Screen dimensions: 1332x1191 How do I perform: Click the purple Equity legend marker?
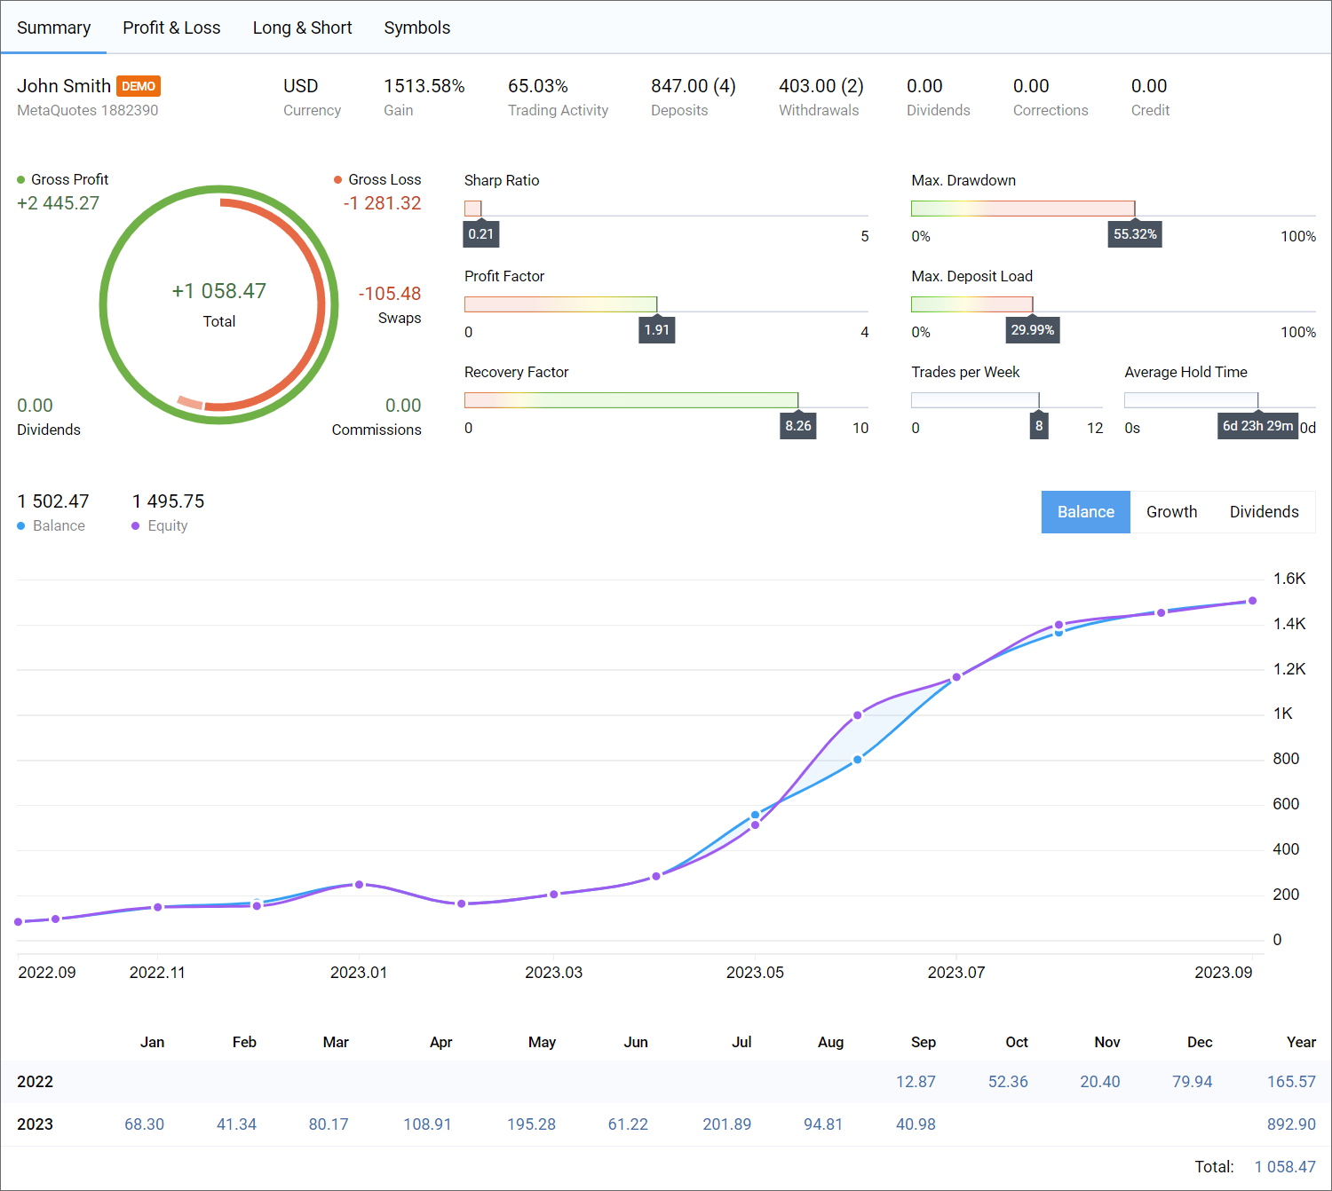[135, 525]
